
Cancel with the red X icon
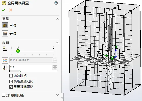pos(10,10)
